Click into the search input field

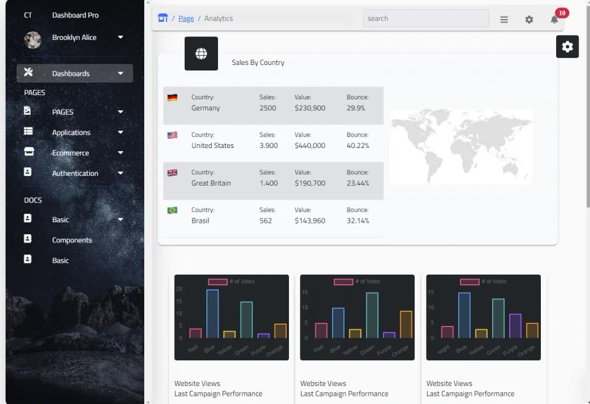click(426, 18)
